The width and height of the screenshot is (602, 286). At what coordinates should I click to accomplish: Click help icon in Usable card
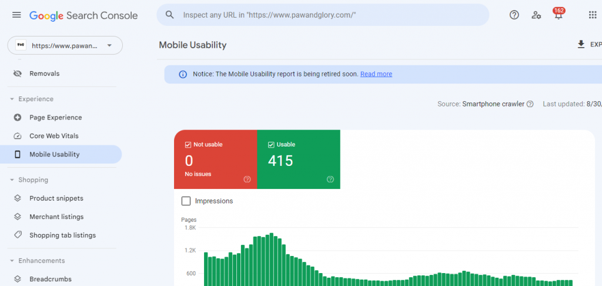330,179
